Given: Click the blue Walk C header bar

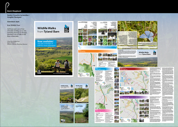Looking at the screenshot, I should click(x=104, y=69).
